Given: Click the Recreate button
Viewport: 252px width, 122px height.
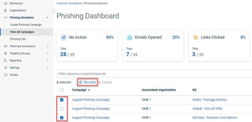Looking at the screenshot, I should (x=88, y=82).
